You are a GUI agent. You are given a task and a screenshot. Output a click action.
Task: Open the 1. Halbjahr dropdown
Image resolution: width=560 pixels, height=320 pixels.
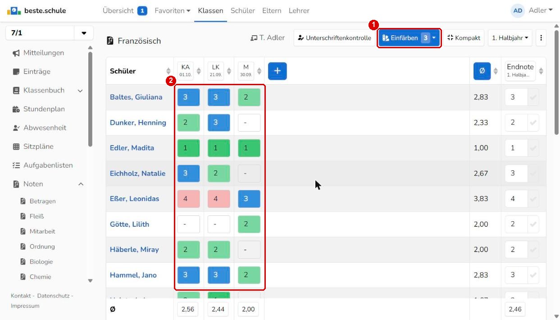(510, 38)
